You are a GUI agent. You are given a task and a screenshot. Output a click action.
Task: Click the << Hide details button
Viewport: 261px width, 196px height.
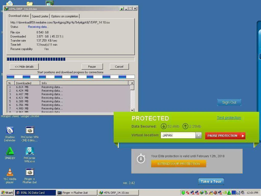pos(24,67)
